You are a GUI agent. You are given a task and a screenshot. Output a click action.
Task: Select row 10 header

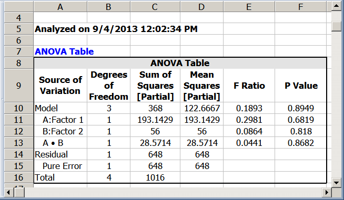click(x=18, y=108)
